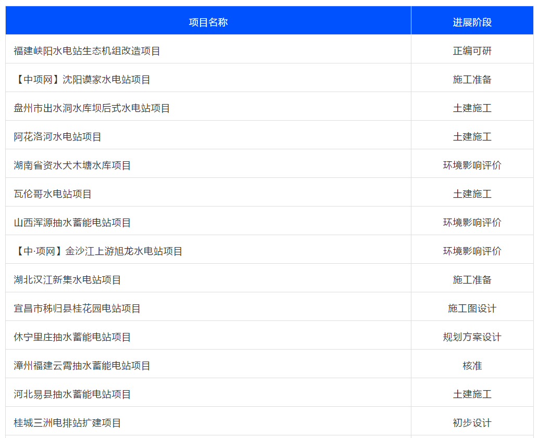
Task: Open 漳州福建云霄抽水蓄能电站项目
Action: click(x=82, y=366)
